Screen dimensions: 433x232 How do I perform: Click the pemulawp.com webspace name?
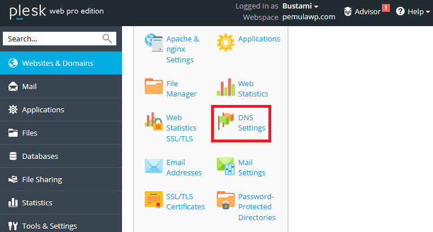pyautogui.click(x=309, y=17)
